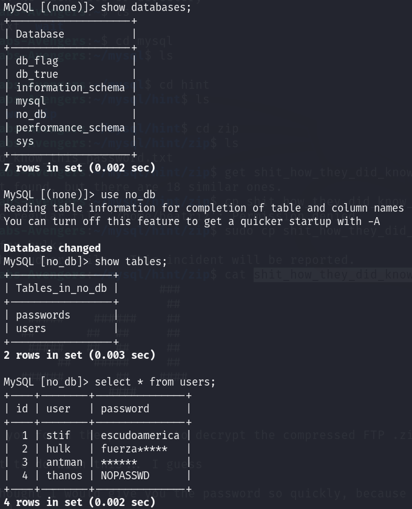
Task: Select the NOPASSWD value for thanos
Action: (125, 476)
